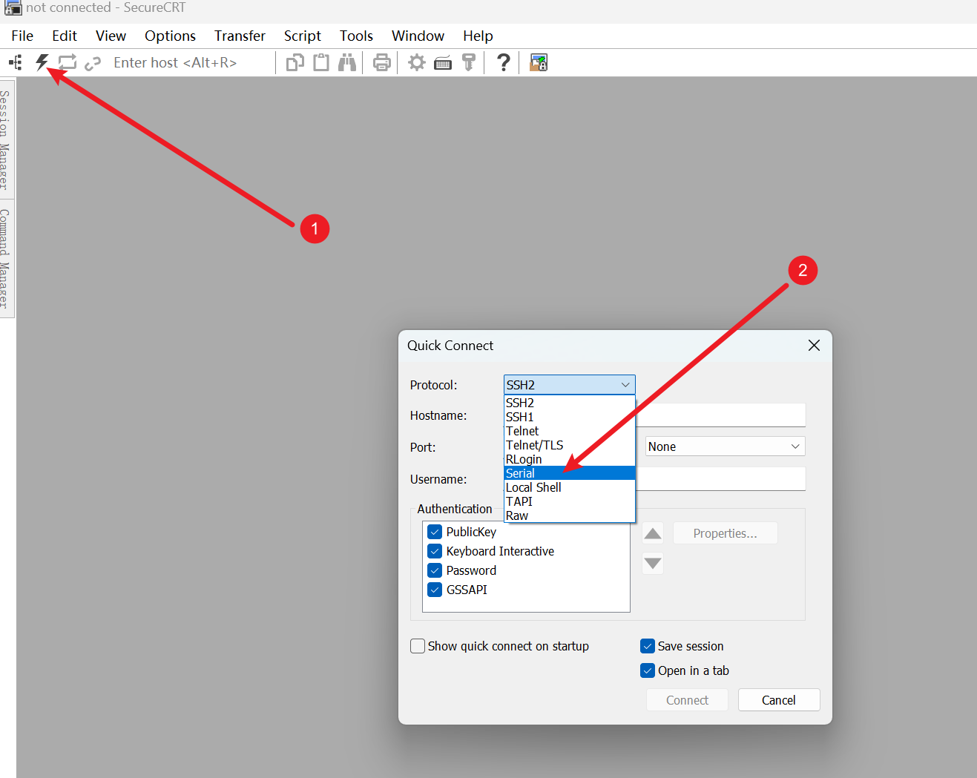The width and height of the screenshot is (977, 778).
Task: Click the Help question mark icon
Action: (504, 63)
